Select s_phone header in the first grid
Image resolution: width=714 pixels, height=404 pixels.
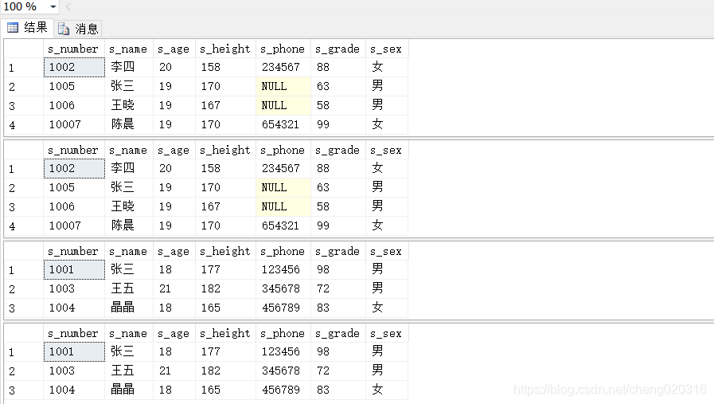coord(283,49)
